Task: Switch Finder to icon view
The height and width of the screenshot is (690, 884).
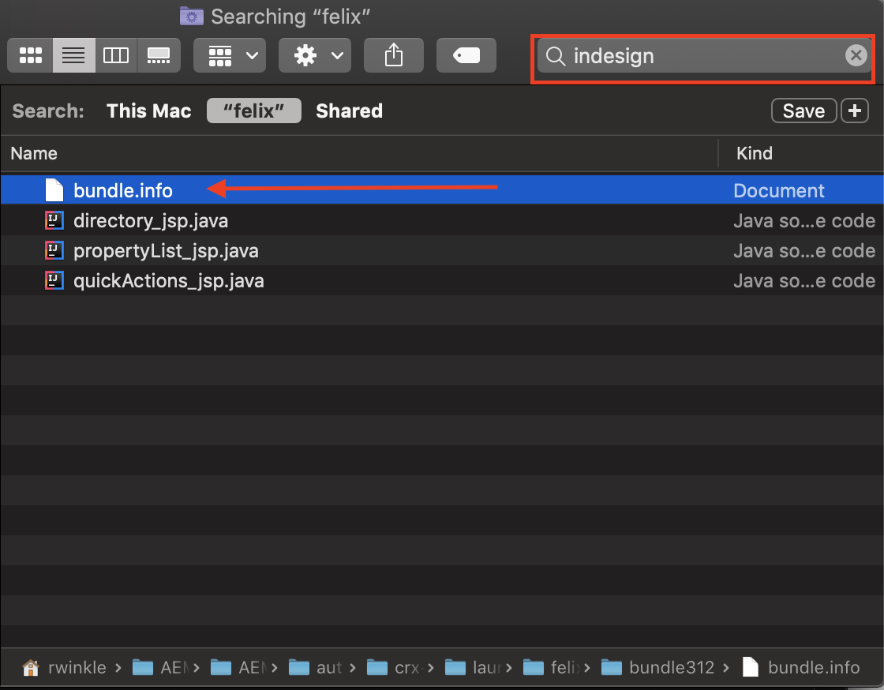Action: pyautogui.click(x=29, y=55)
